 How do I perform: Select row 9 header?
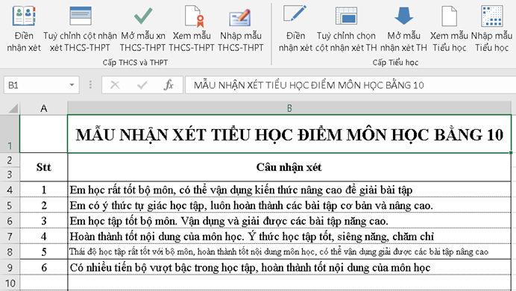10,267
